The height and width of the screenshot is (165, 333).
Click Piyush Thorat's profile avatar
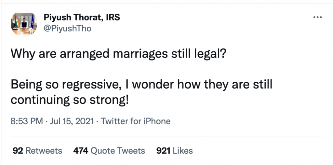(24, 23)
